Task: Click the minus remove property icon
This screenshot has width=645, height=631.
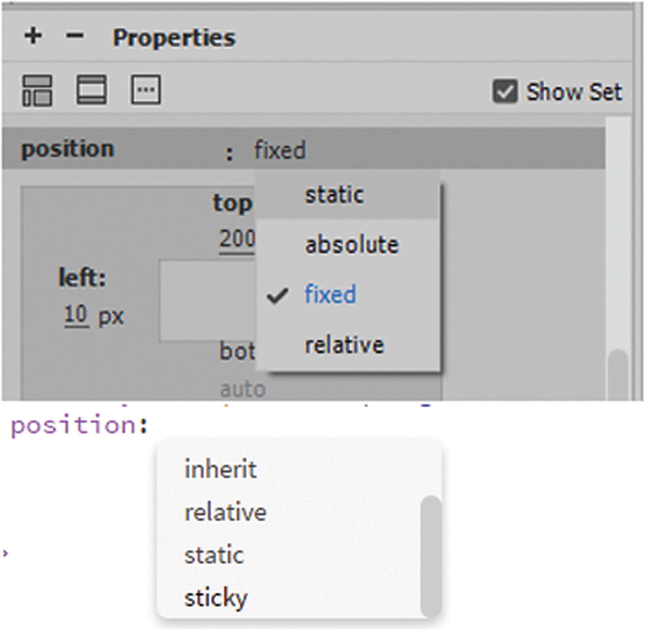Action: pyautogui.click(x=75, y=36)
